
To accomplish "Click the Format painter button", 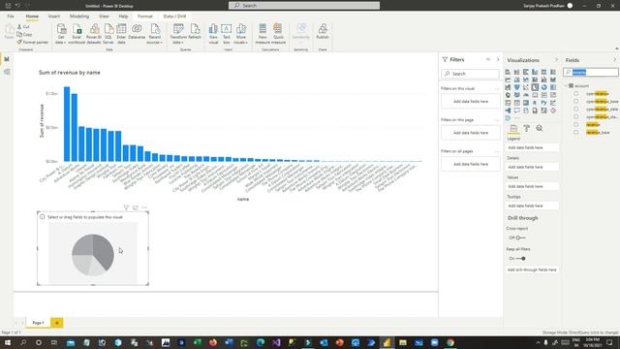I will [x=32, y=42].
